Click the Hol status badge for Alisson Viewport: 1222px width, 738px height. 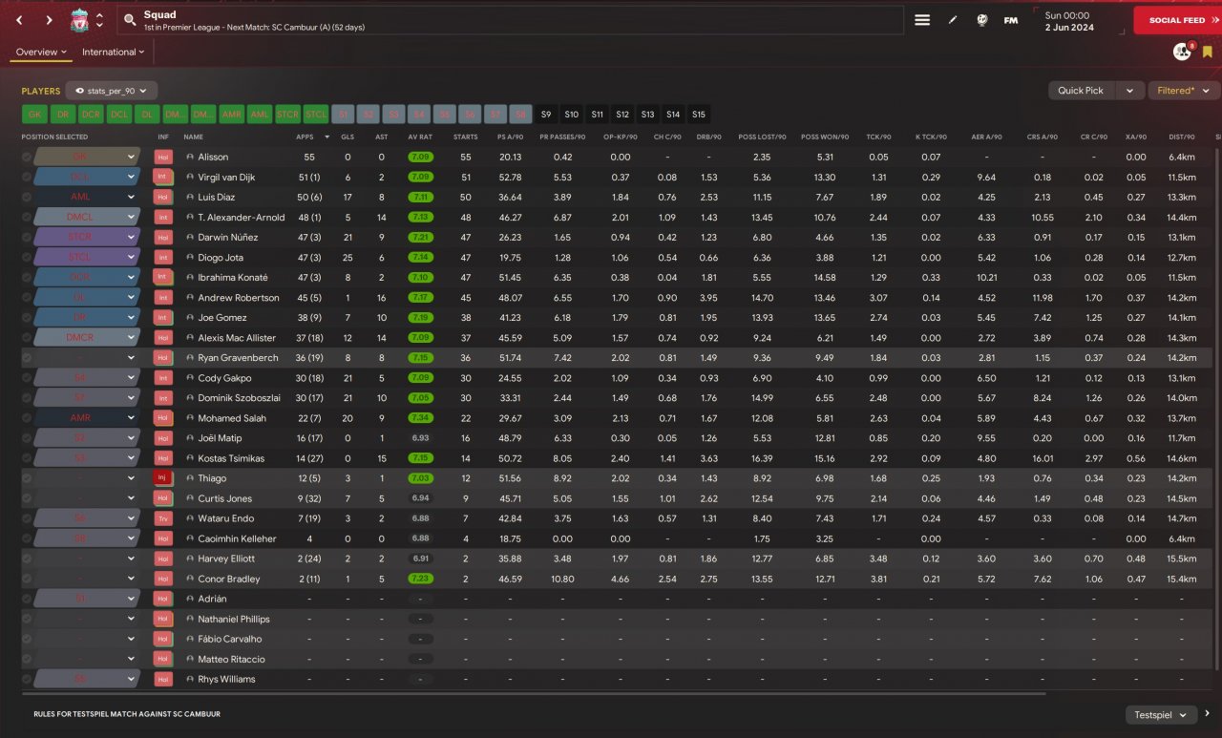[x=163, y=157]
